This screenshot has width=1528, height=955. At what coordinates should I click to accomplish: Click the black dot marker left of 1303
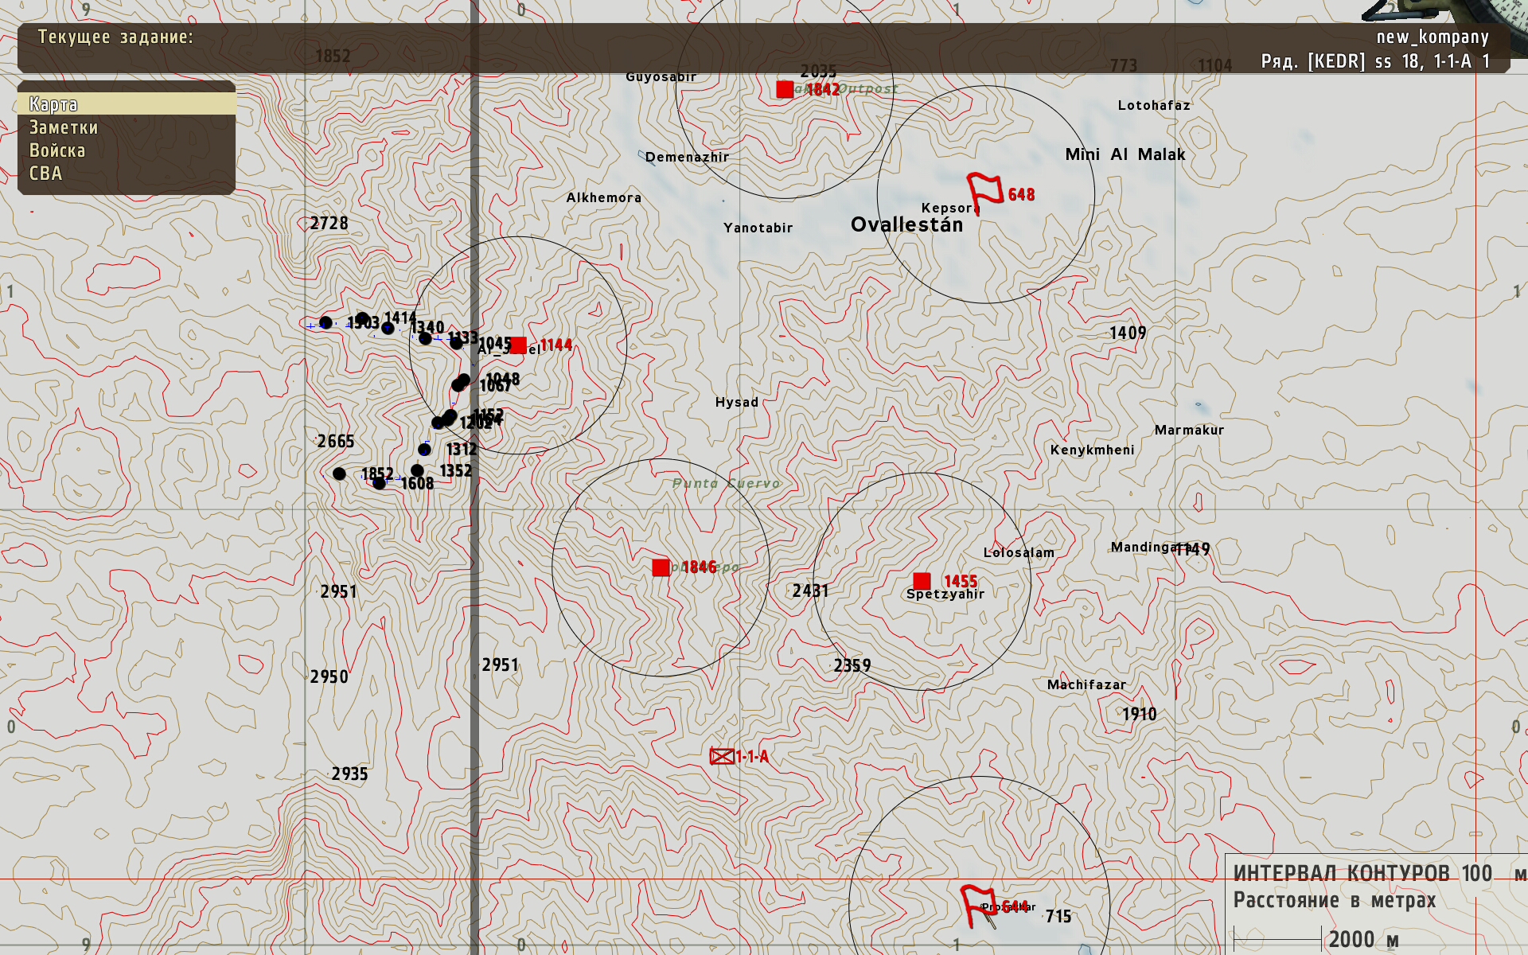coord(325,322)
